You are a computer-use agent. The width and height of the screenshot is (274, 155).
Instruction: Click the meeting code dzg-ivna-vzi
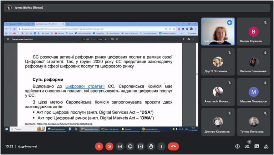tap(27, 146)
